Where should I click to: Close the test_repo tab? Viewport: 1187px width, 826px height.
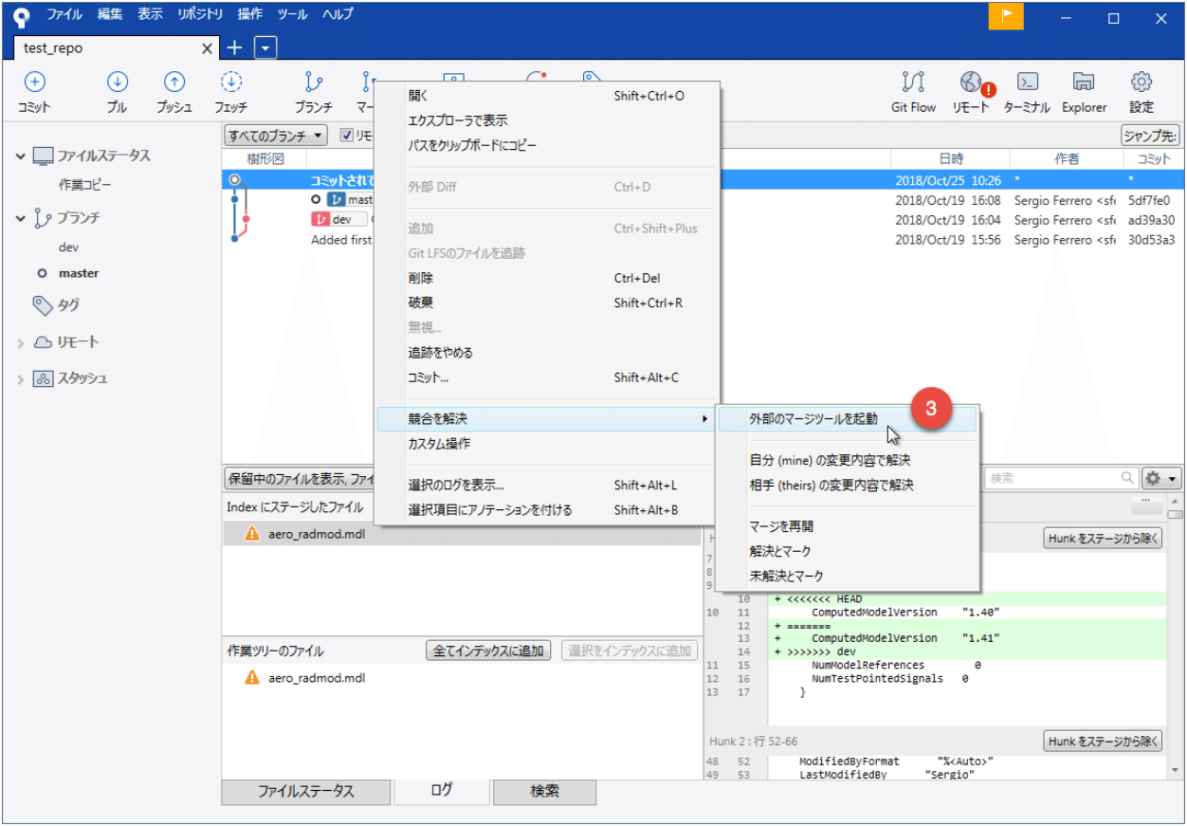click(209, 48)
